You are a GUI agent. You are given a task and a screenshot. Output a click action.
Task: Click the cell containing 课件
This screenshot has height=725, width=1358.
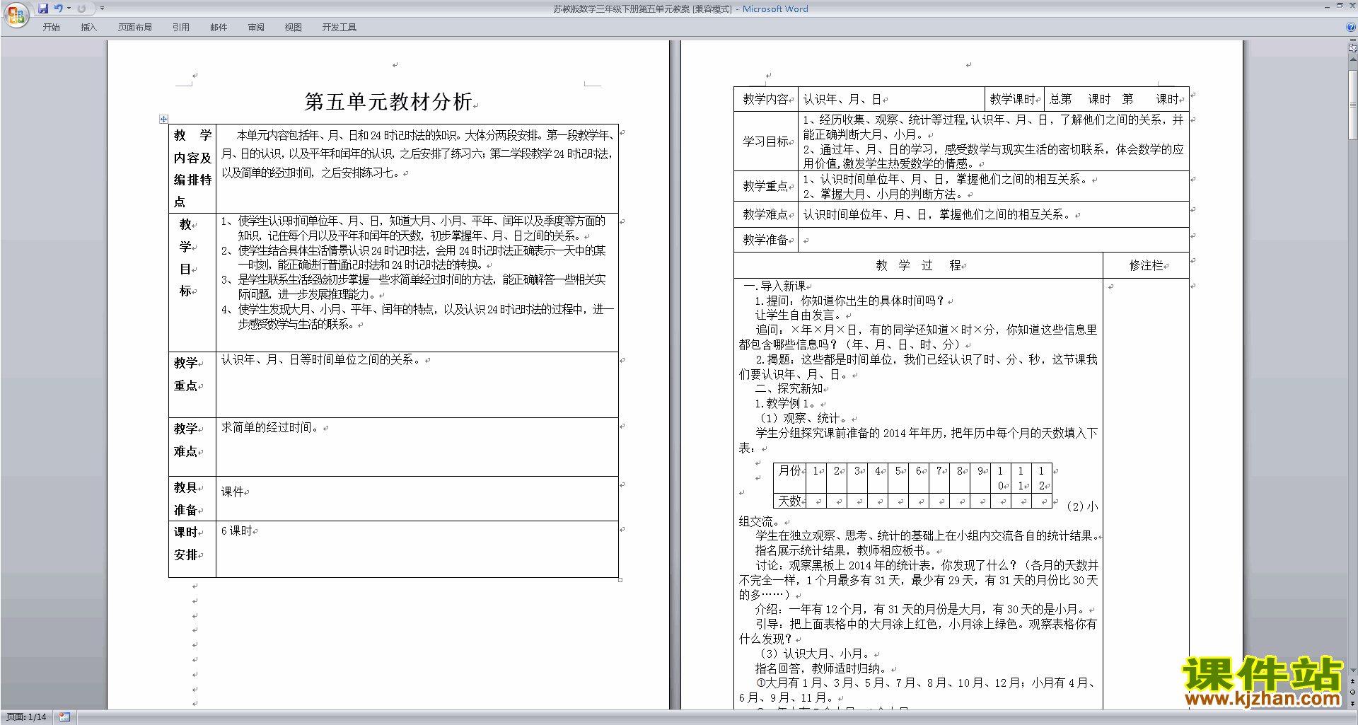pyautogui.click(x=417, y=499)
